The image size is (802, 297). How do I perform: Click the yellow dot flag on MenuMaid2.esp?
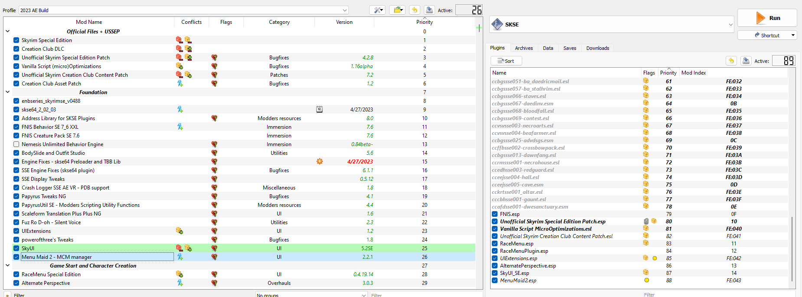(x=646, y=280)
